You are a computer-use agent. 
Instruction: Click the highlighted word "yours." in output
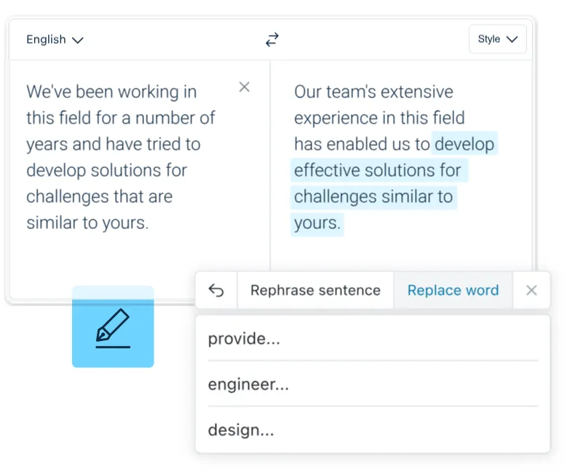[x=317, y=223]
